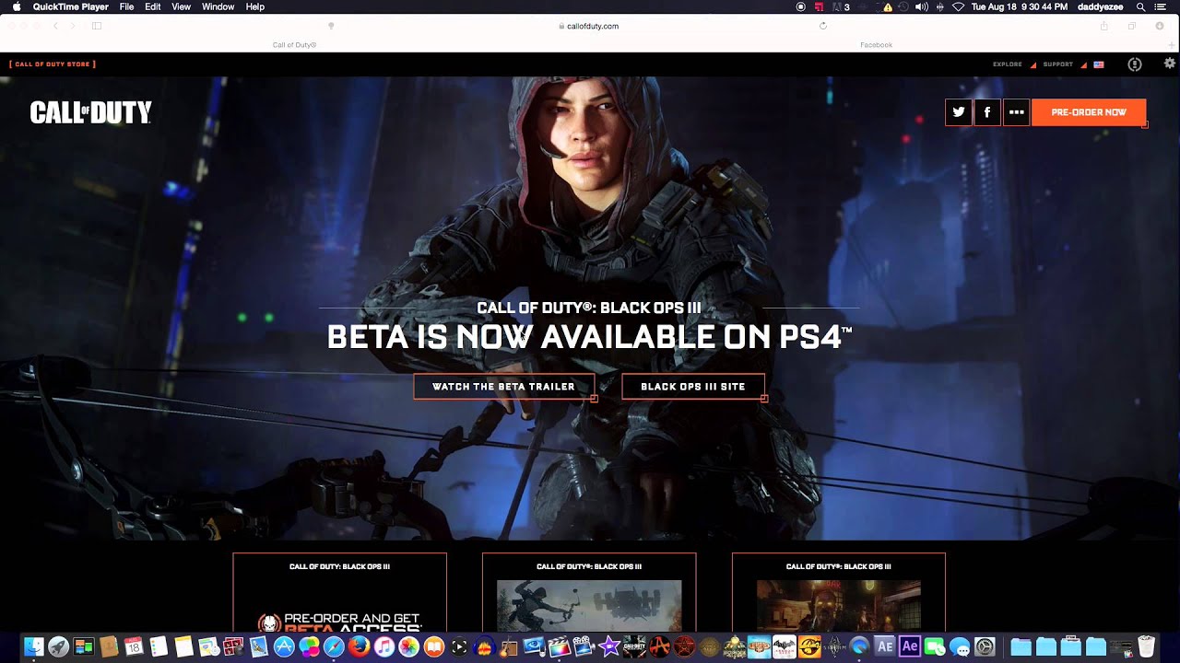Viewport: 1180px width, 663px height.
Task: Open QuickTime Player dock icon
Action: click(859, 646)
